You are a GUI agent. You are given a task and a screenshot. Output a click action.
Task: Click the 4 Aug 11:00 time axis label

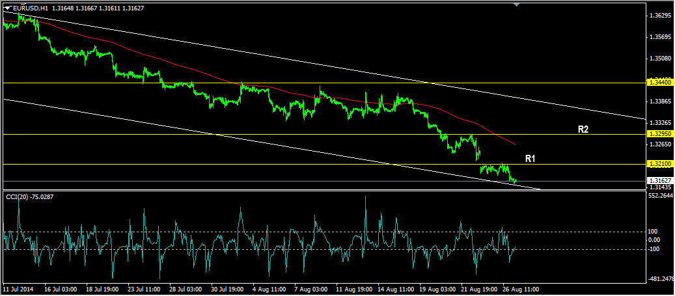click(x=269, y=288)
